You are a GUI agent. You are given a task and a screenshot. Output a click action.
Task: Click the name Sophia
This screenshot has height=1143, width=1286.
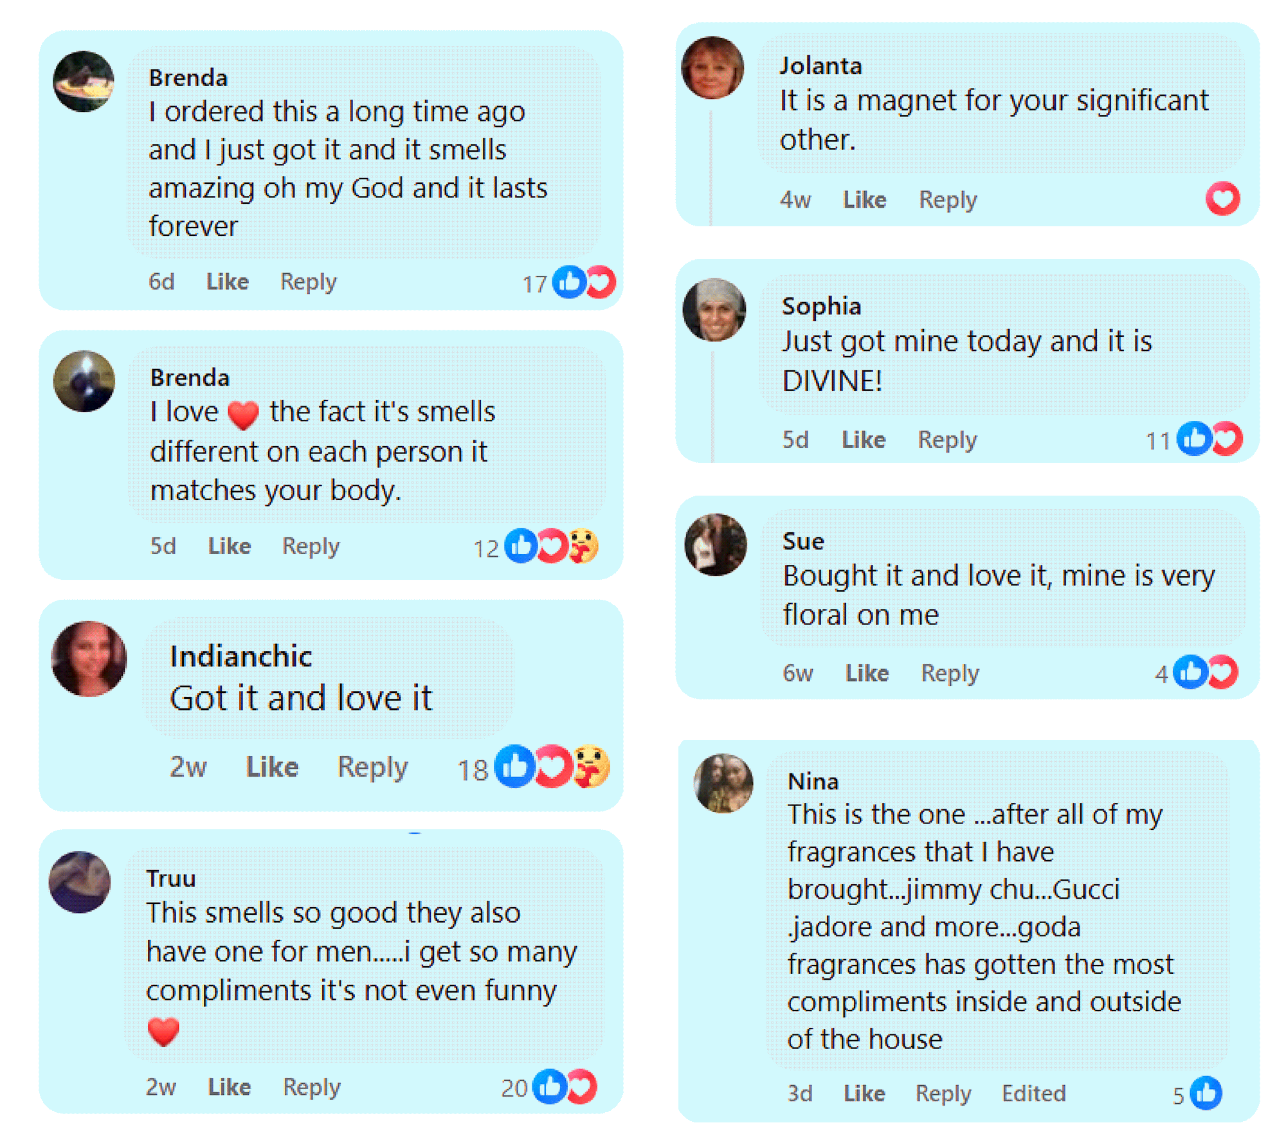click(x=821, y=306)
